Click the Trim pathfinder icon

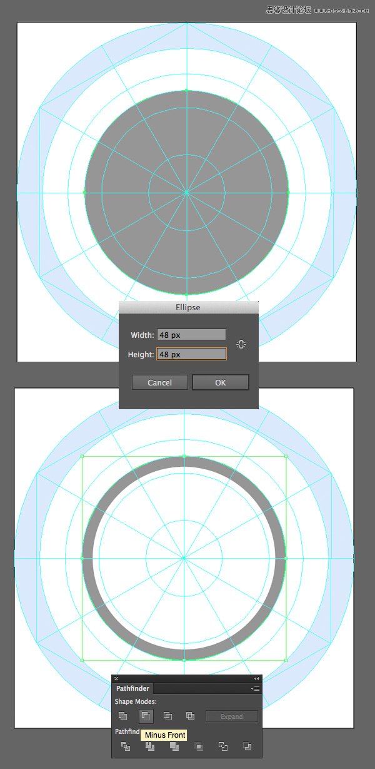click(150, 746)
